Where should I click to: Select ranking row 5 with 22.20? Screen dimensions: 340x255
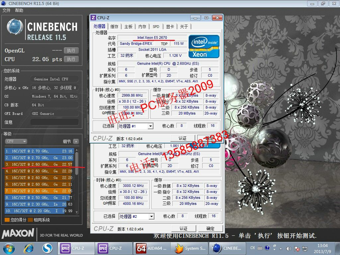click(x=39, y=178)
